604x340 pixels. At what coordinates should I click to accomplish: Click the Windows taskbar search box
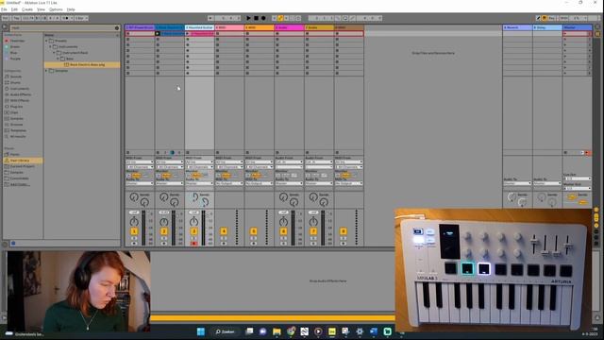point(226,331)
